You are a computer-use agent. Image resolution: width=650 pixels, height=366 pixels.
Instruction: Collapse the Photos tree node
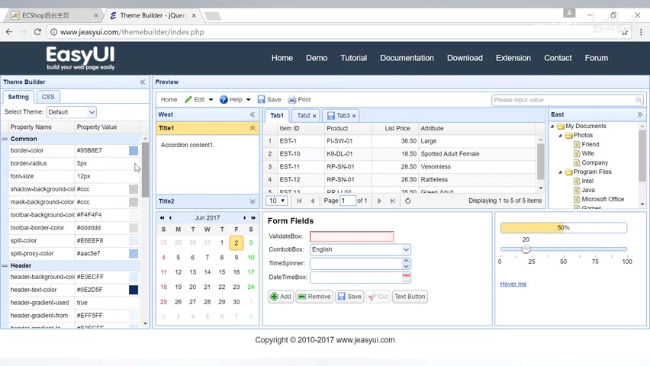tap(561, 136)
